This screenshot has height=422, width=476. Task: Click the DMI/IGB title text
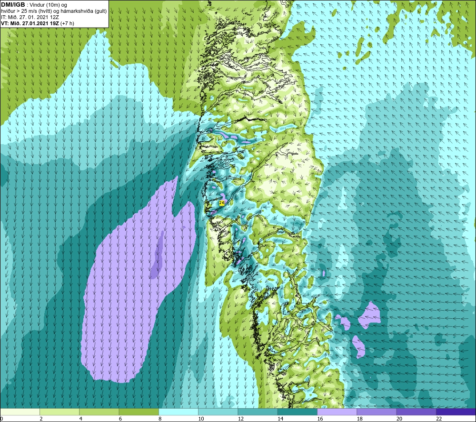[x=13, y=5]
